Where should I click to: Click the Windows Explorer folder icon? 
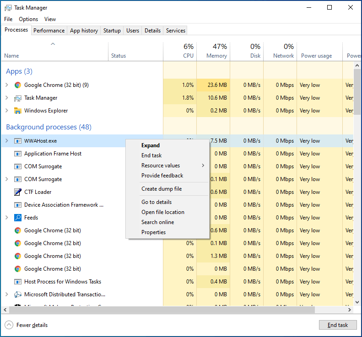18,111
